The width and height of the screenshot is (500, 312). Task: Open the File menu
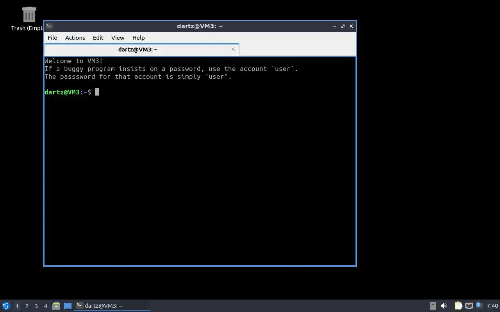52,38
